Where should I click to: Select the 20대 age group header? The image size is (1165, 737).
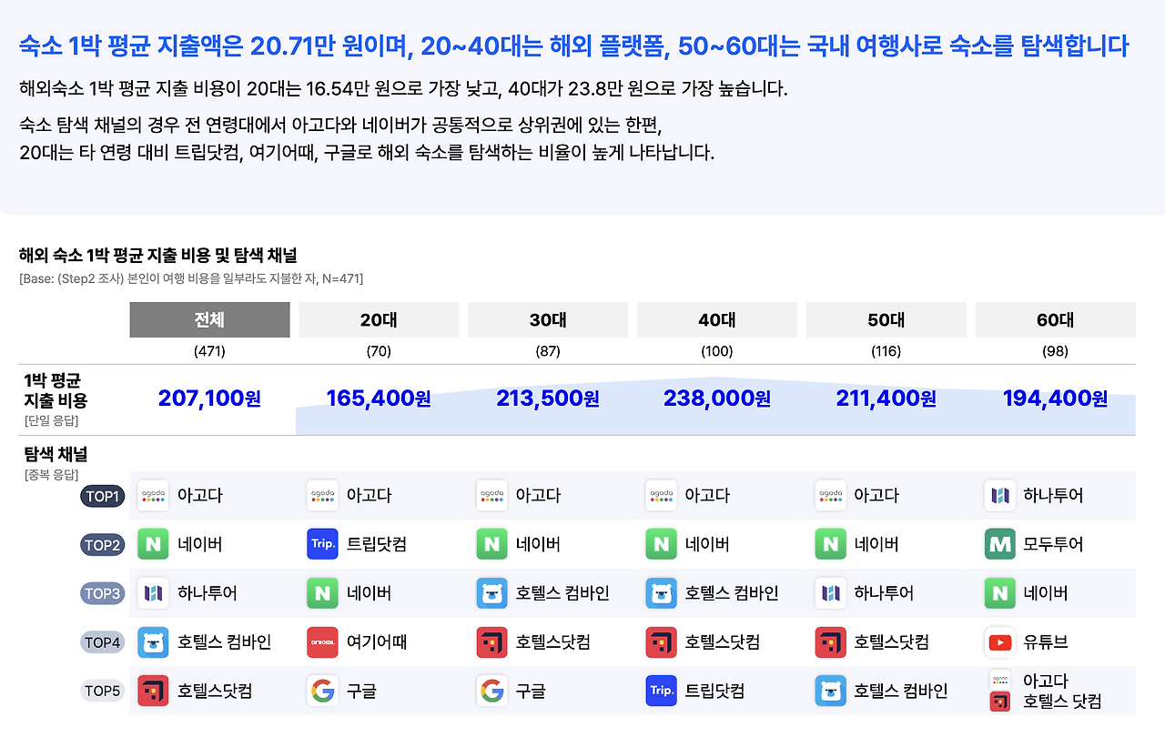point(379,319)
